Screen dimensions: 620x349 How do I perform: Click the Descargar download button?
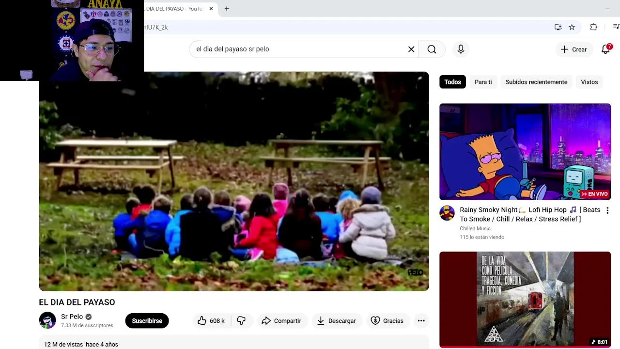click(337, 321)
